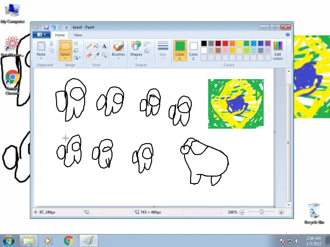
Task: Click the Paste clipboard icon
Action: (x=41, y=46)
